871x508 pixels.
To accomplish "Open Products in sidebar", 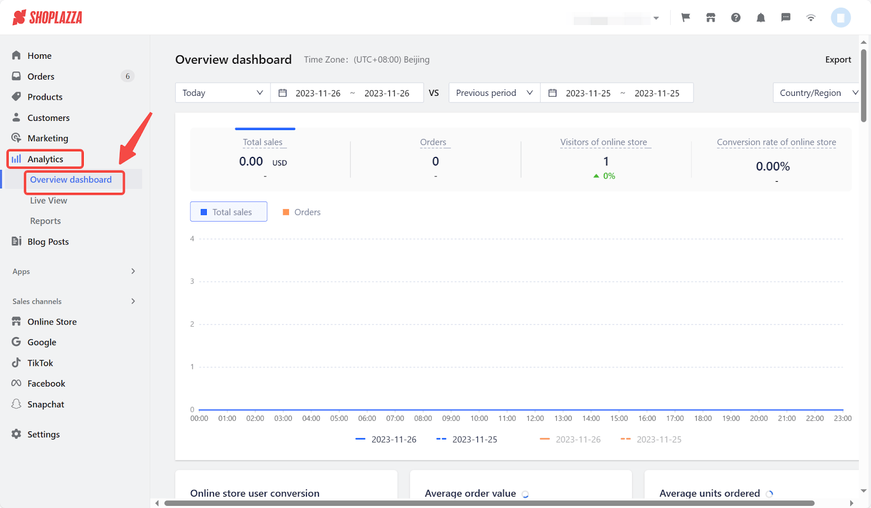I will (45, 97).
